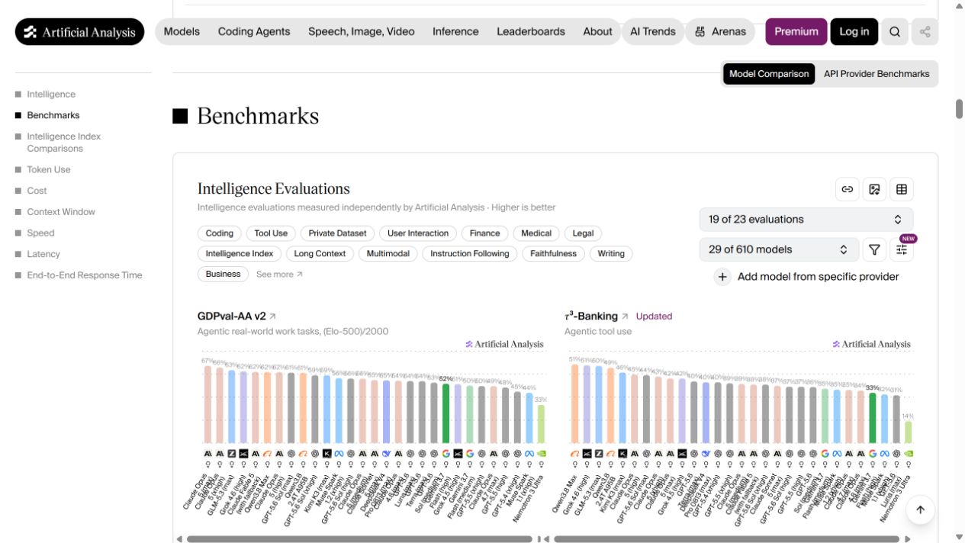
Task: Click the scroll-to-top arrow button
Action: tap(920, 510)
